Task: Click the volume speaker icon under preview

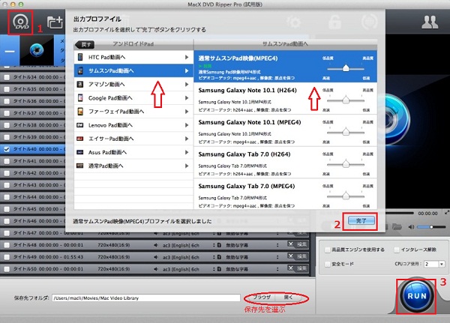Action: pos(411,227)
